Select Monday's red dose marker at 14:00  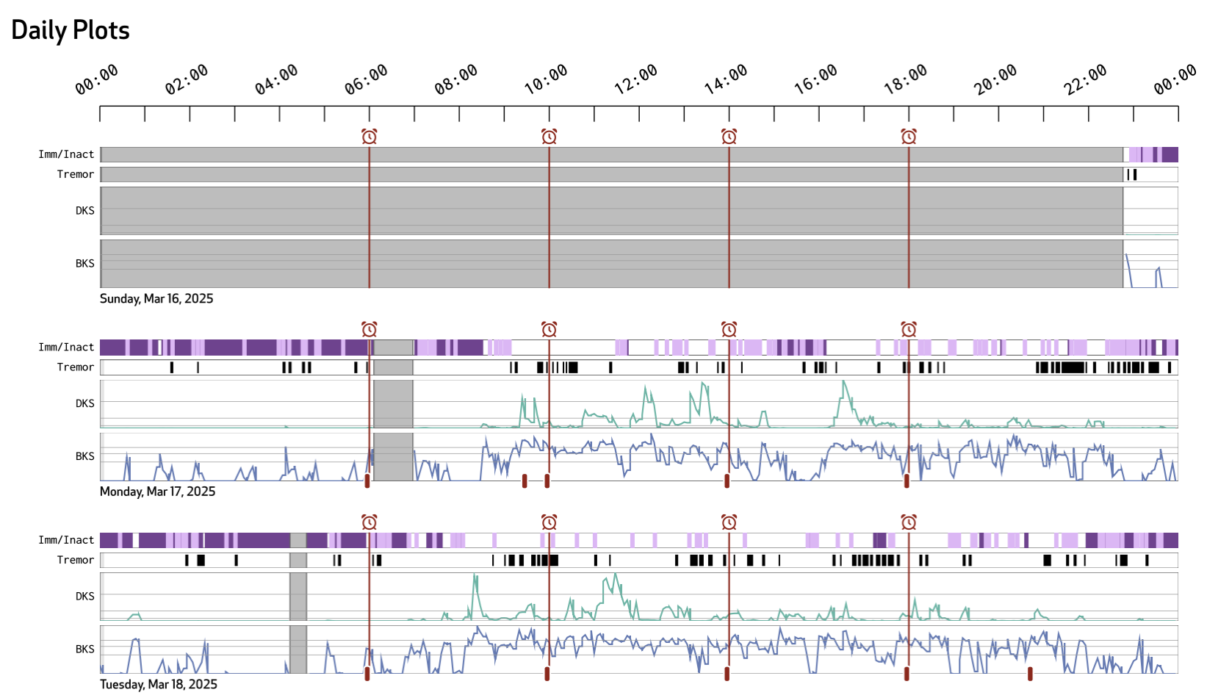click(x=727, y=481)
